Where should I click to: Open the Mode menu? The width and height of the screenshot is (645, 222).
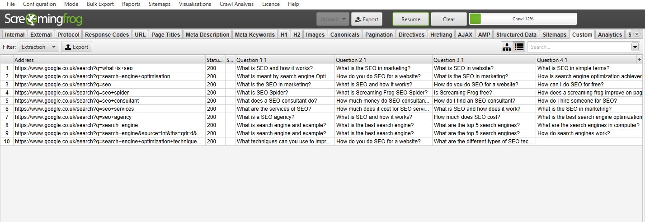click(71, 4)
